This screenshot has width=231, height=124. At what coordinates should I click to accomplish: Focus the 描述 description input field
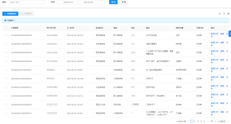26,2
